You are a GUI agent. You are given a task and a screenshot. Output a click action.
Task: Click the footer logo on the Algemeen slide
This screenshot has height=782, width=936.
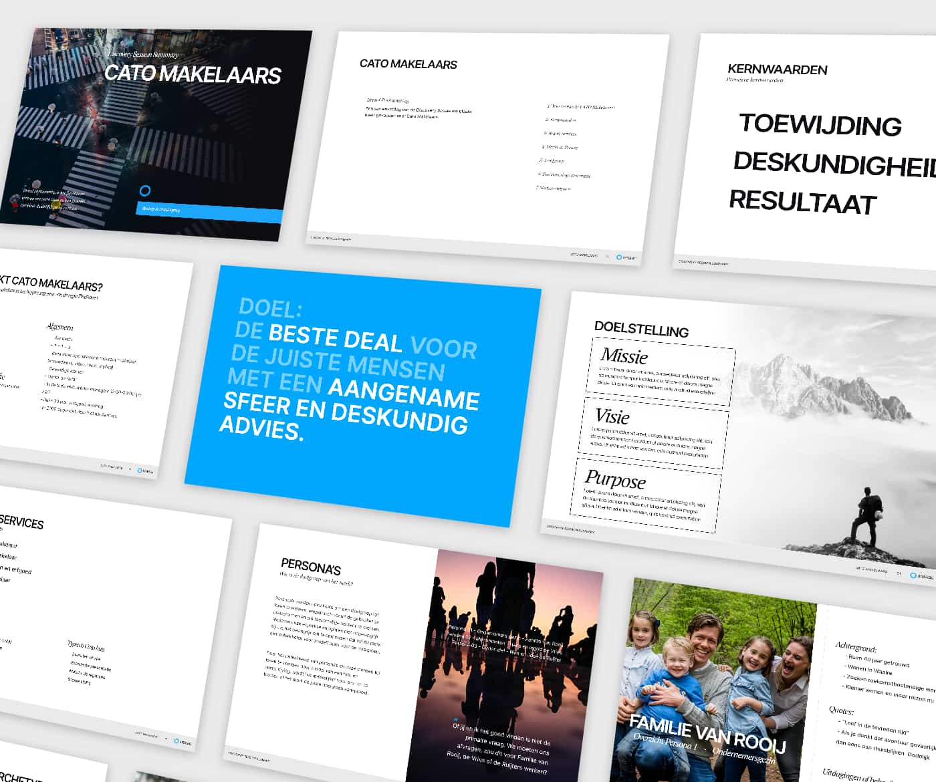tap(145, 471)
